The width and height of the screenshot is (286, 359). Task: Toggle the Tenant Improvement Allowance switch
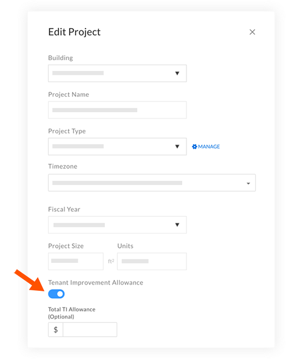(56, 294)
